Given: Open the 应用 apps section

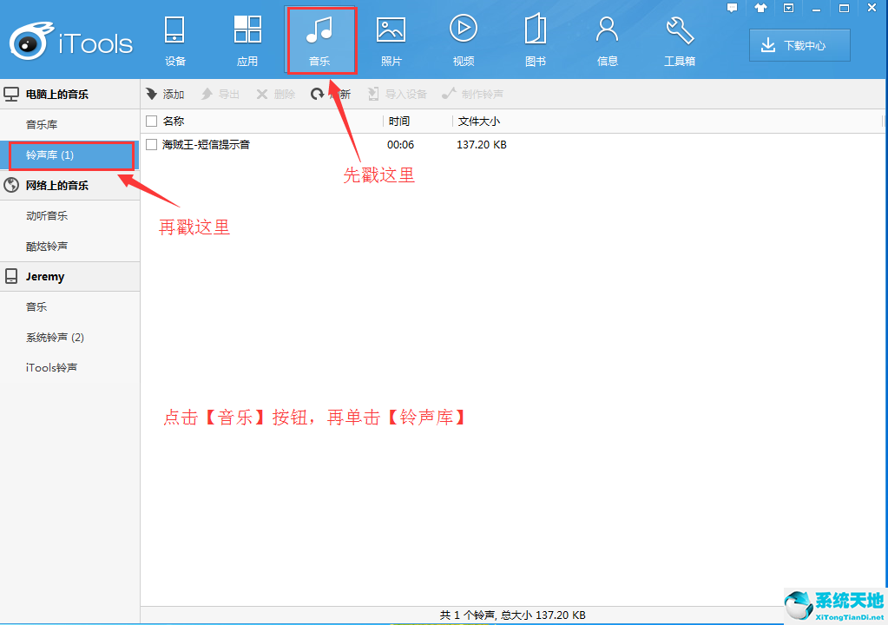Looking at the screenshot, I should tap(247, 39).
